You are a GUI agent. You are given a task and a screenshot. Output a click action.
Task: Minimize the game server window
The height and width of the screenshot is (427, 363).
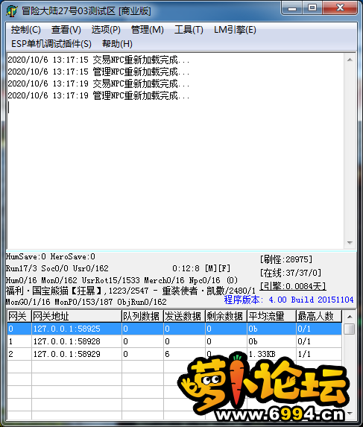(x=292, y=8)
